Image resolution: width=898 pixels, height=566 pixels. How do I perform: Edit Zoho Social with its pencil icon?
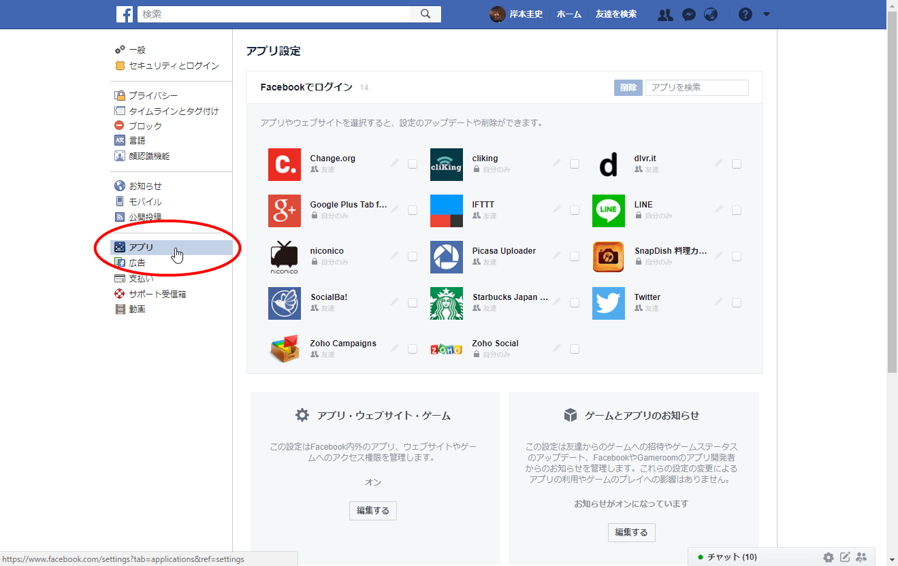(557, 348)
